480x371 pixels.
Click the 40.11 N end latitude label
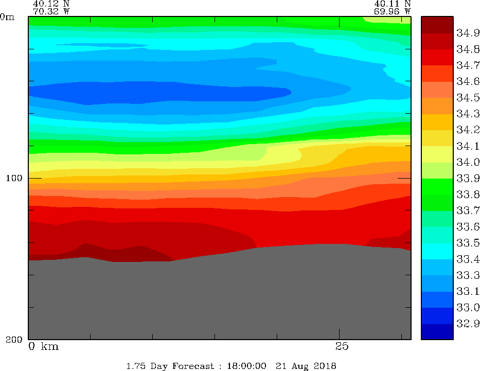pyautogui.click(x=392, y=4)
